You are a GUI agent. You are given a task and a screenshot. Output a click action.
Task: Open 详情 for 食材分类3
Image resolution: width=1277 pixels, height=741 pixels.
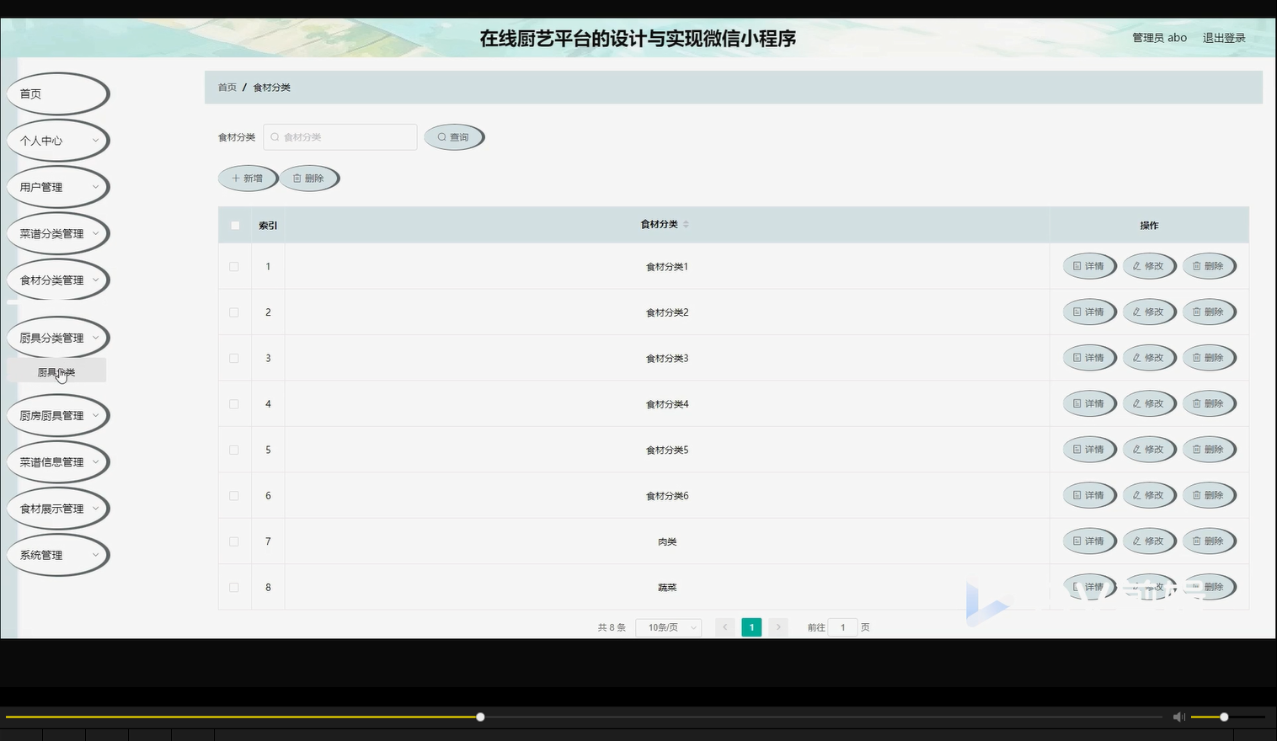(1089, 358)
